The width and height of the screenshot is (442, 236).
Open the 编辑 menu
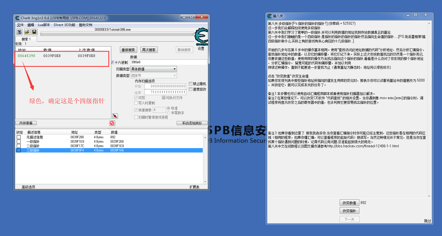pos(31,25)
